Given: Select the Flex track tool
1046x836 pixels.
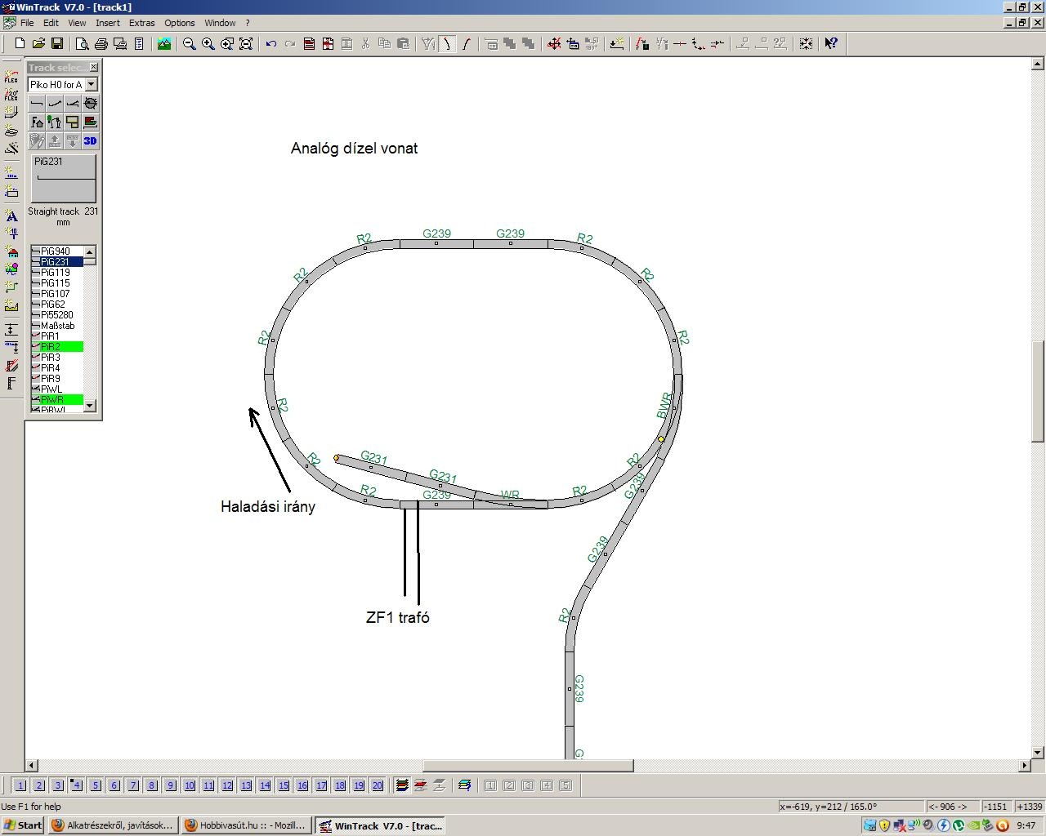Looking at the screenshot, I should (11, 77).
